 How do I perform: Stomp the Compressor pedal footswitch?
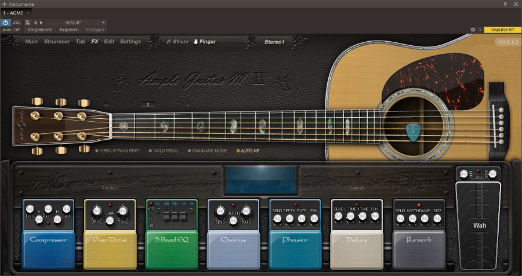[x=48, y=250]
